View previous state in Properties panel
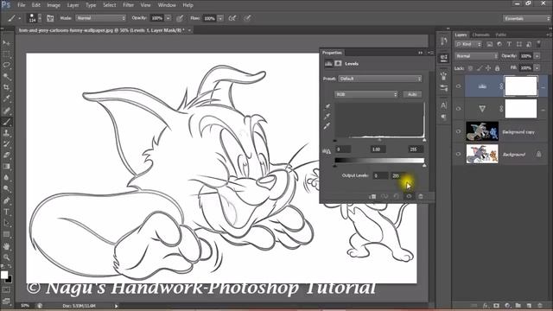The image size is (553, 311). click(x=385, y=196)
